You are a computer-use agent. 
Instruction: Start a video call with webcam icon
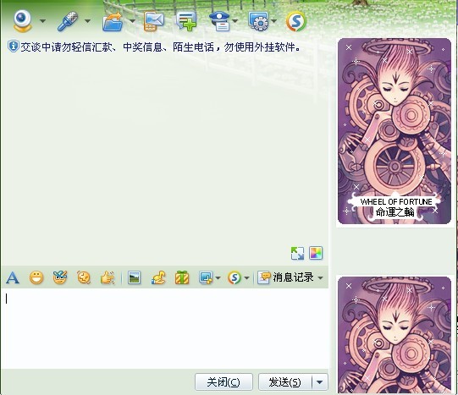[x=23, y=20]
